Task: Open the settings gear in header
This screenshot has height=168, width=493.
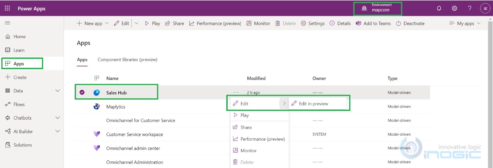Action: 454,8
